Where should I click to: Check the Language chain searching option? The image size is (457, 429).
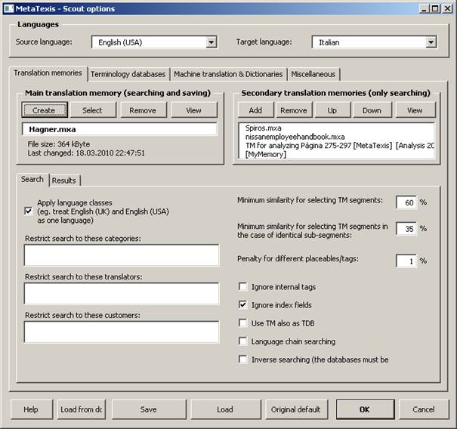pos(243,341)
